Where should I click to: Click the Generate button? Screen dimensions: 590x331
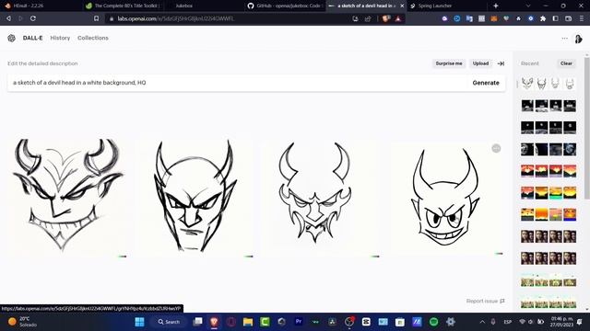tap(486, 83)
